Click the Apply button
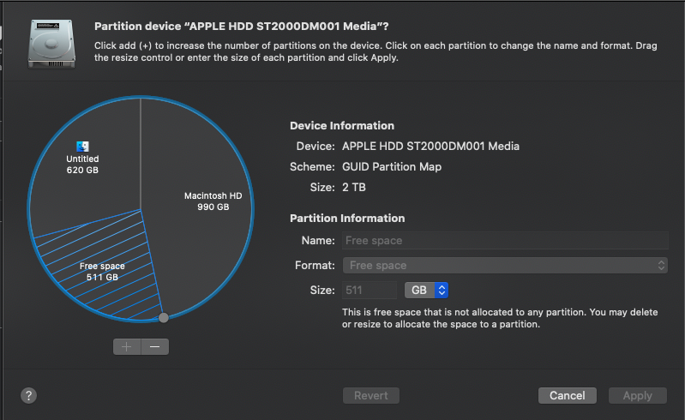 pyautogui.click(x=637, y=395)
